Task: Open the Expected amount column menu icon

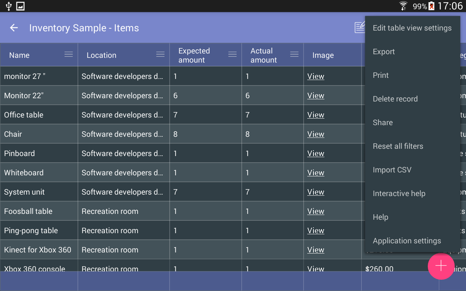Action: [232, 55]
